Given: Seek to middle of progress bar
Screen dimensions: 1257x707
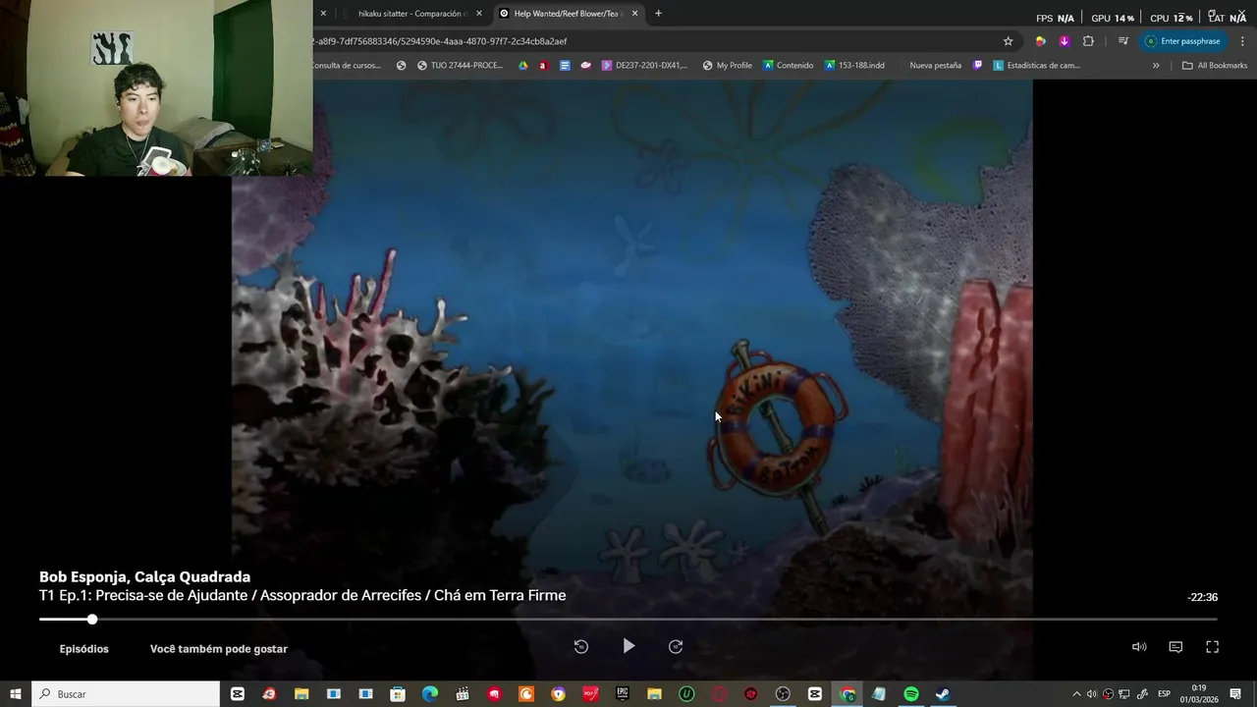Looking at the screenshot, I should (628, 620).
